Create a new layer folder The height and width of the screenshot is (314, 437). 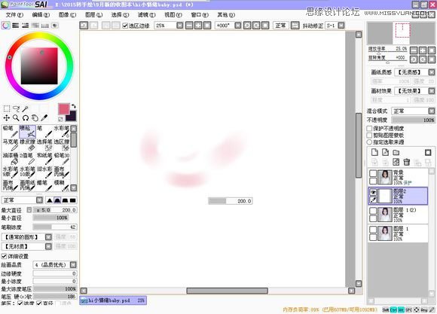click(396, 152)
